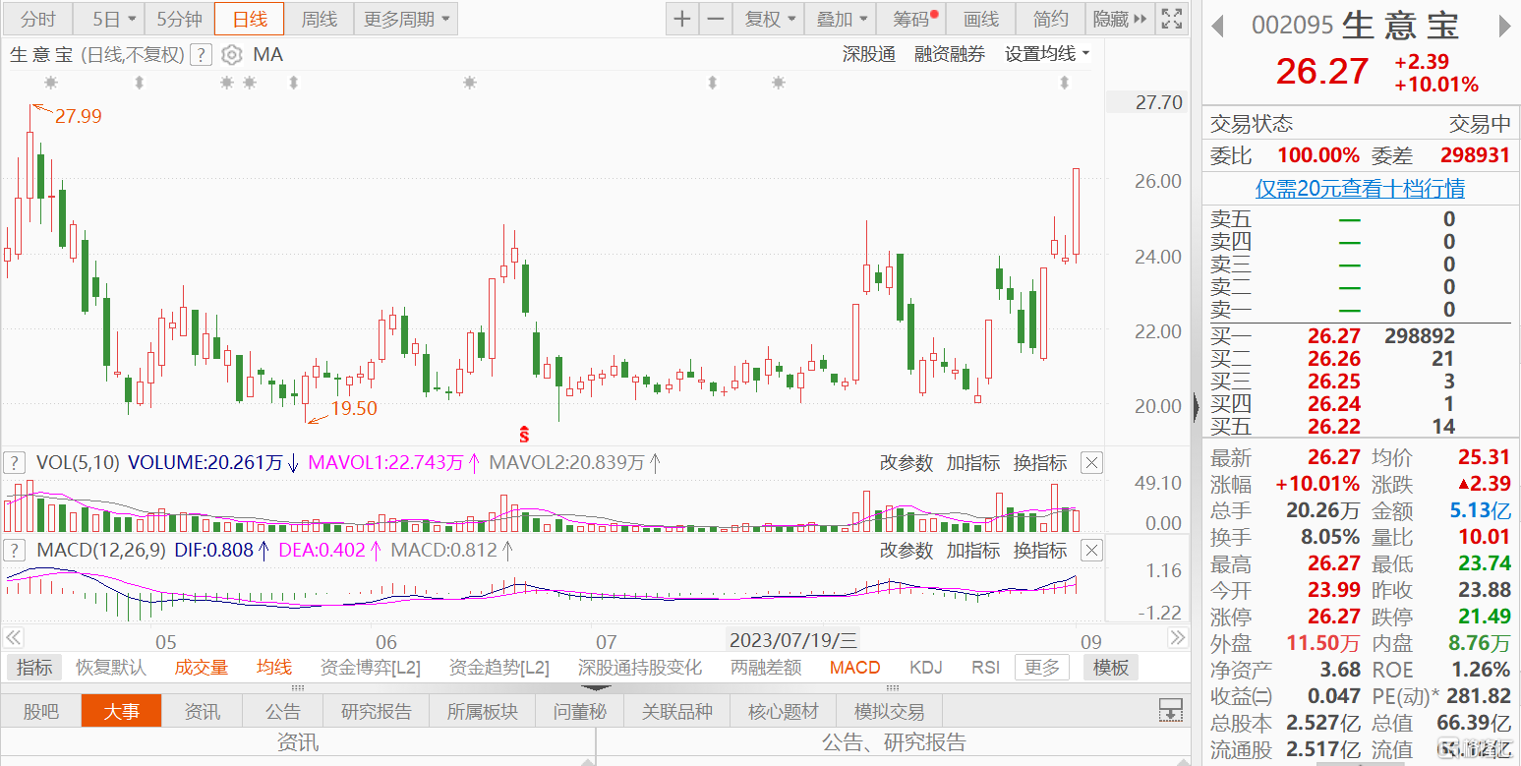Open 模板 templates
Viewport: 1521px width, 766px height.
[1111, 667]
